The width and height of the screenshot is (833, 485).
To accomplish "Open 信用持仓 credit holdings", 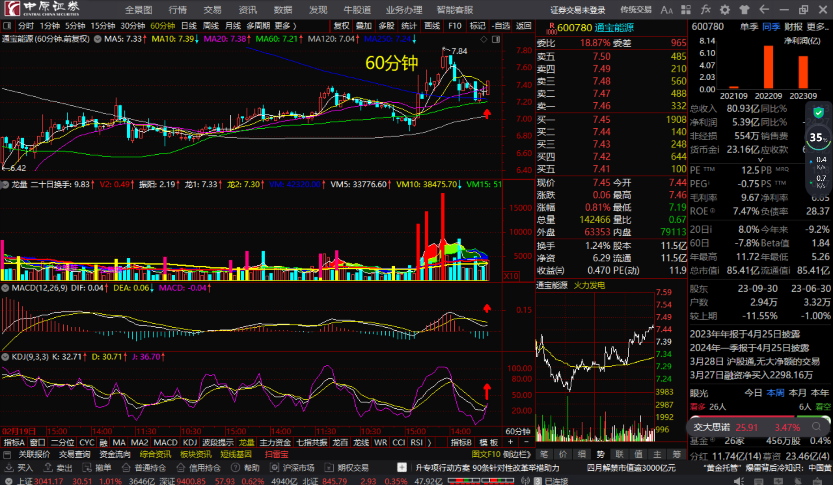I will (x=199, y=468).
